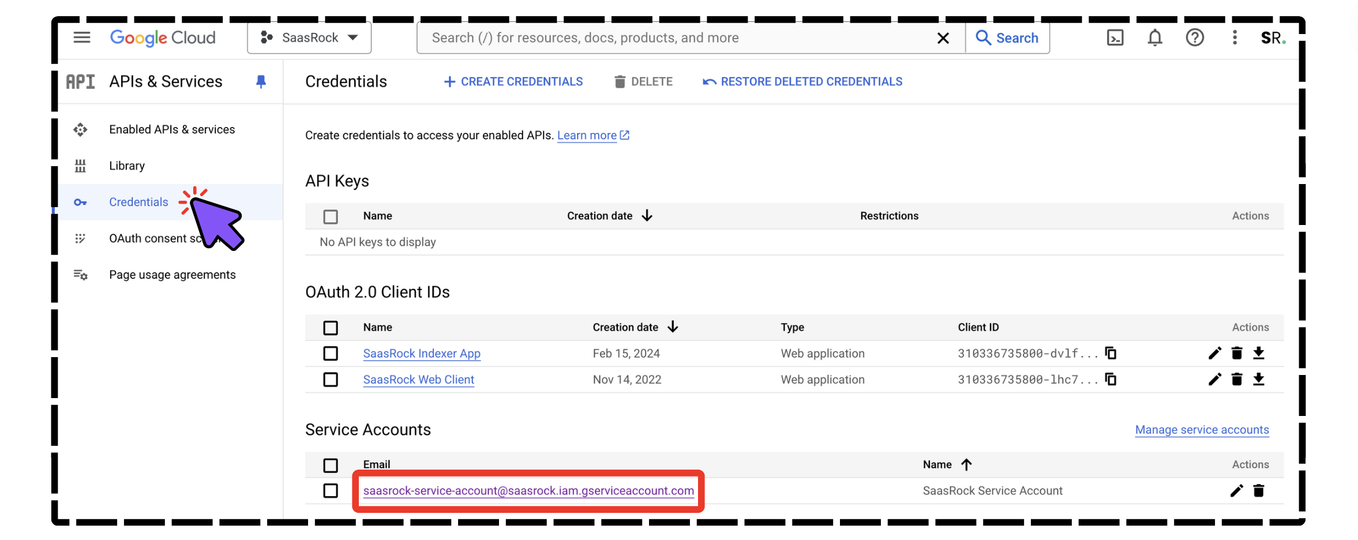The width and height of the screenshot is (1358, 540).
Task: Open the help question mark icon
Action: (x=1195, y=38)
